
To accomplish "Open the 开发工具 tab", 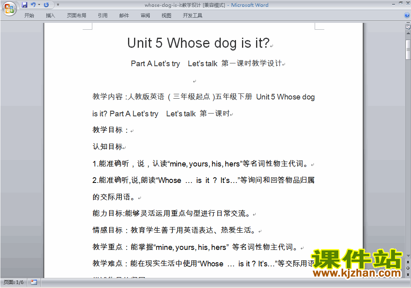I will pyautogui.click(x=192, y=16).
